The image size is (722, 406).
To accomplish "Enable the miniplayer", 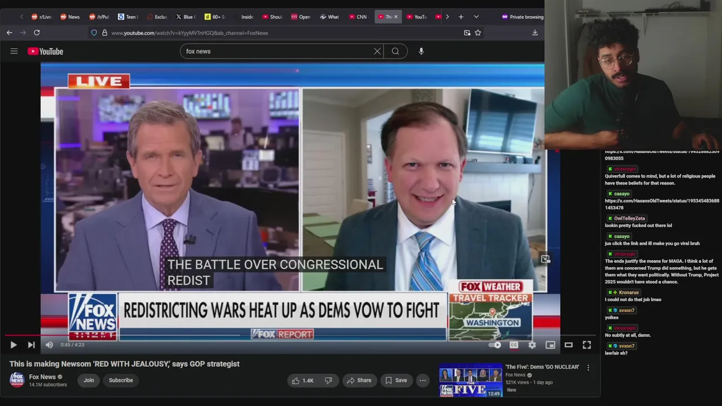I will coord(551,345).
